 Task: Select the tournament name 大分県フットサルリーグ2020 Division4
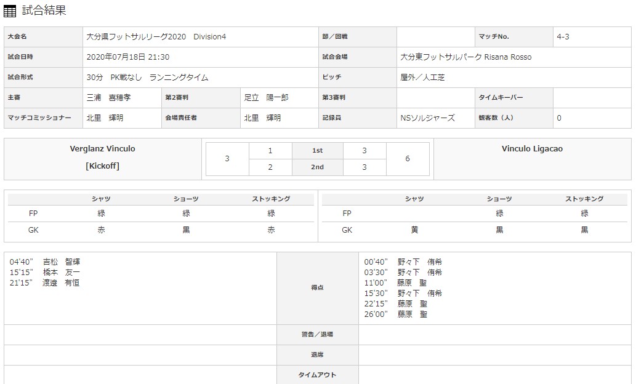156,37
